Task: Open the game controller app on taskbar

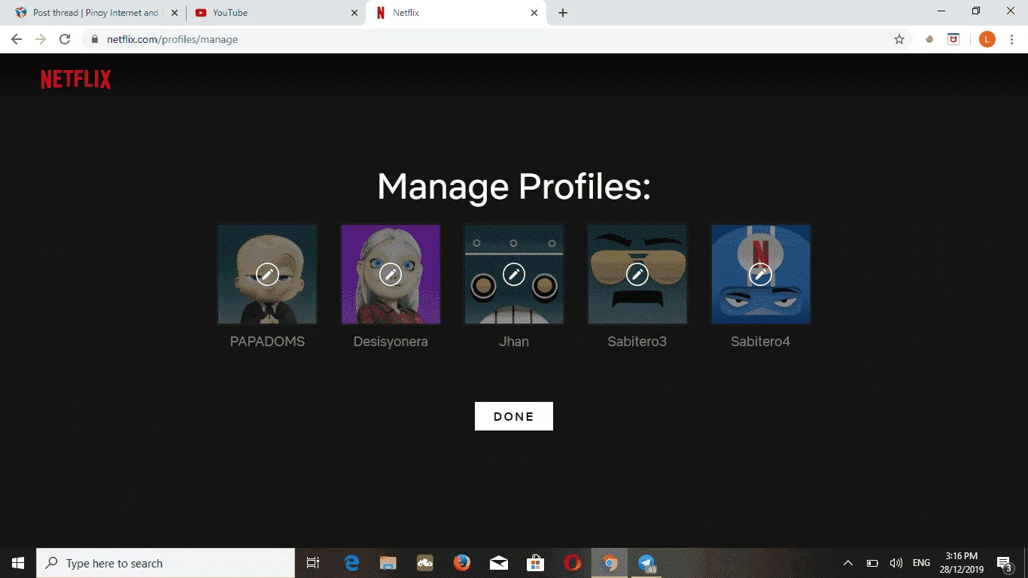Action: (x=424, y=563)
